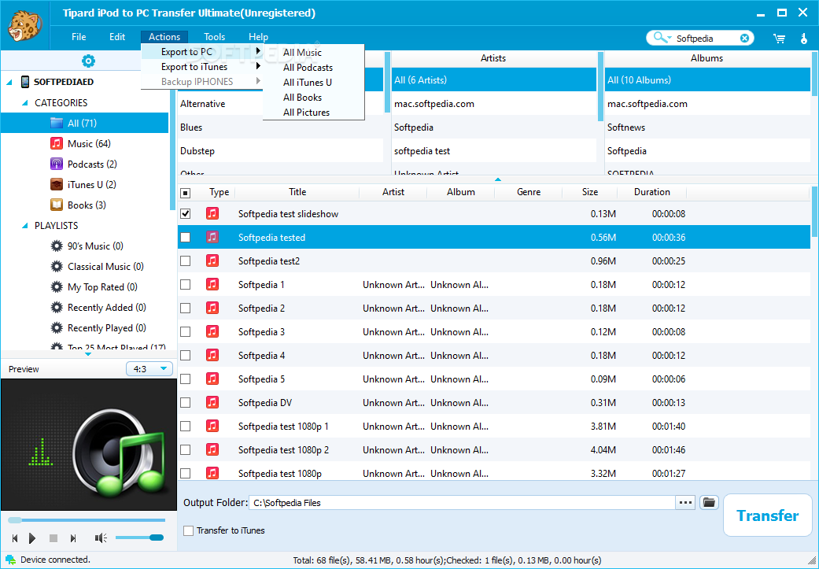Image resolution: width=819 pixels, height=569 pixels.
Task: Open the My Top Rated playlist gear icon
Action: pyautogui.click(x=57, y=286)
